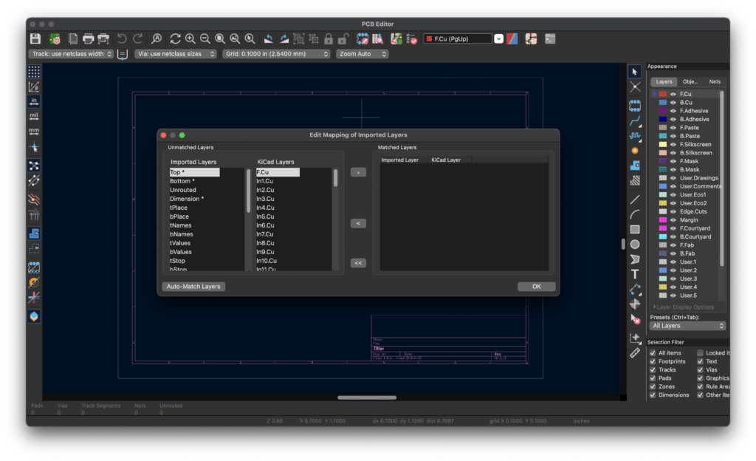Select 'Dimension *' in the Imported Layers list
The width and height of the screenshot is (756, 461).
pyautogui.click(x=187, y=199)
